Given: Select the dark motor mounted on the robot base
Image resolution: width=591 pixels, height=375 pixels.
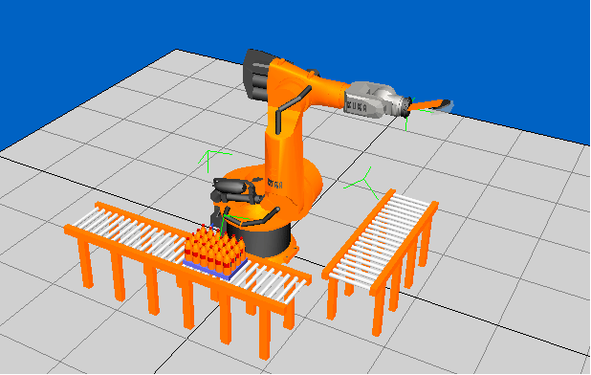Looking at the screenshot, I should [236, 191].
